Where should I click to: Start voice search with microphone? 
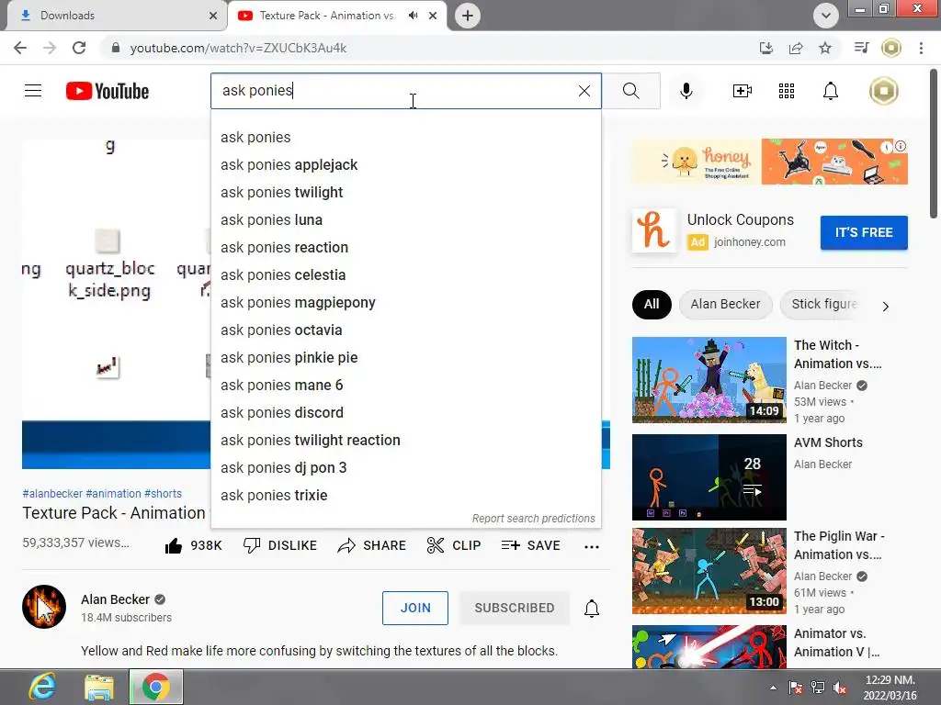(686, 91)
